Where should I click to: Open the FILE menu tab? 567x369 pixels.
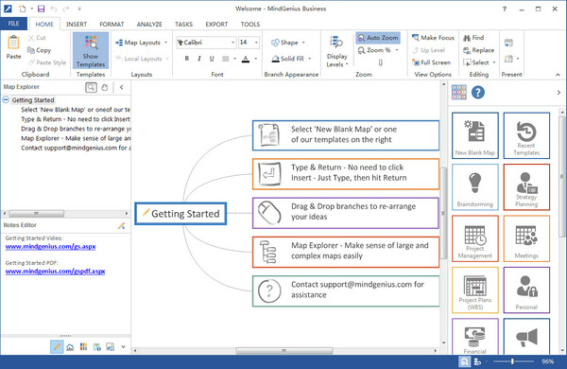pos(14,24)
